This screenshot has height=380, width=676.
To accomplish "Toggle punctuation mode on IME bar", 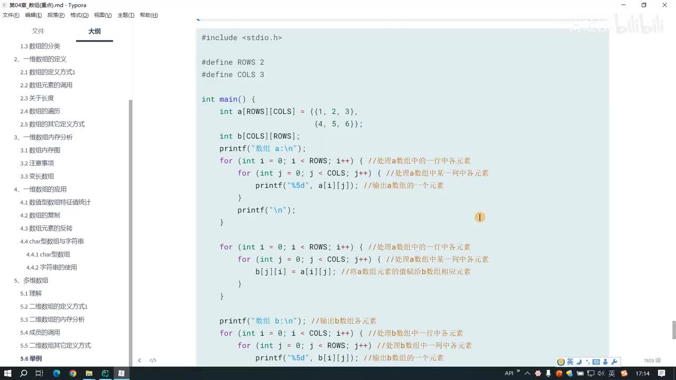I will click(587, 362).
